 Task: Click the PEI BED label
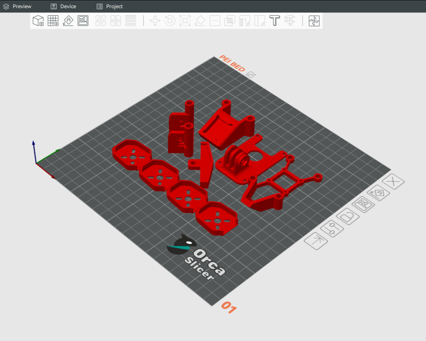click(232, 63)
